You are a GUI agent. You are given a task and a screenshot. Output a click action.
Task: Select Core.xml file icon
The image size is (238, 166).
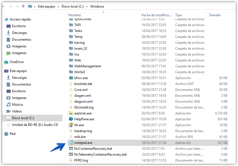(71, 90)
